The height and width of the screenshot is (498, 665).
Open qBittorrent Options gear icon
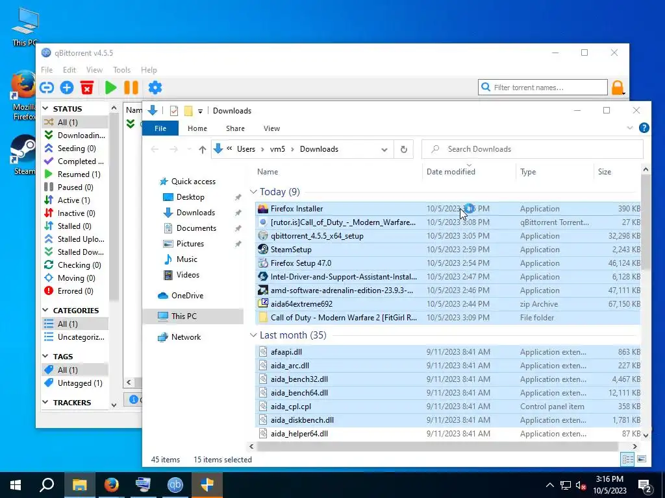(155, 88)
